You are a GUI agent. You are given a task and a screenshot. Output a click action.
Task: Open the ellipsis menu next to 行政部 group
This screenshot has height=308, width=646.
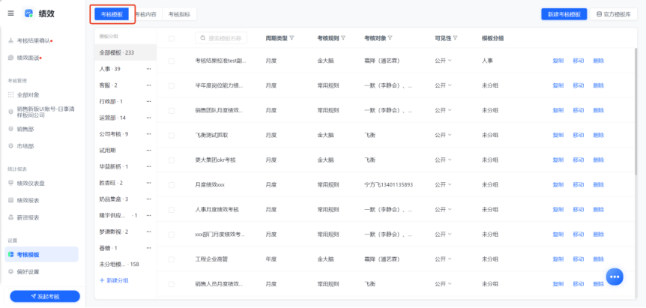click(x=148, y=101)
